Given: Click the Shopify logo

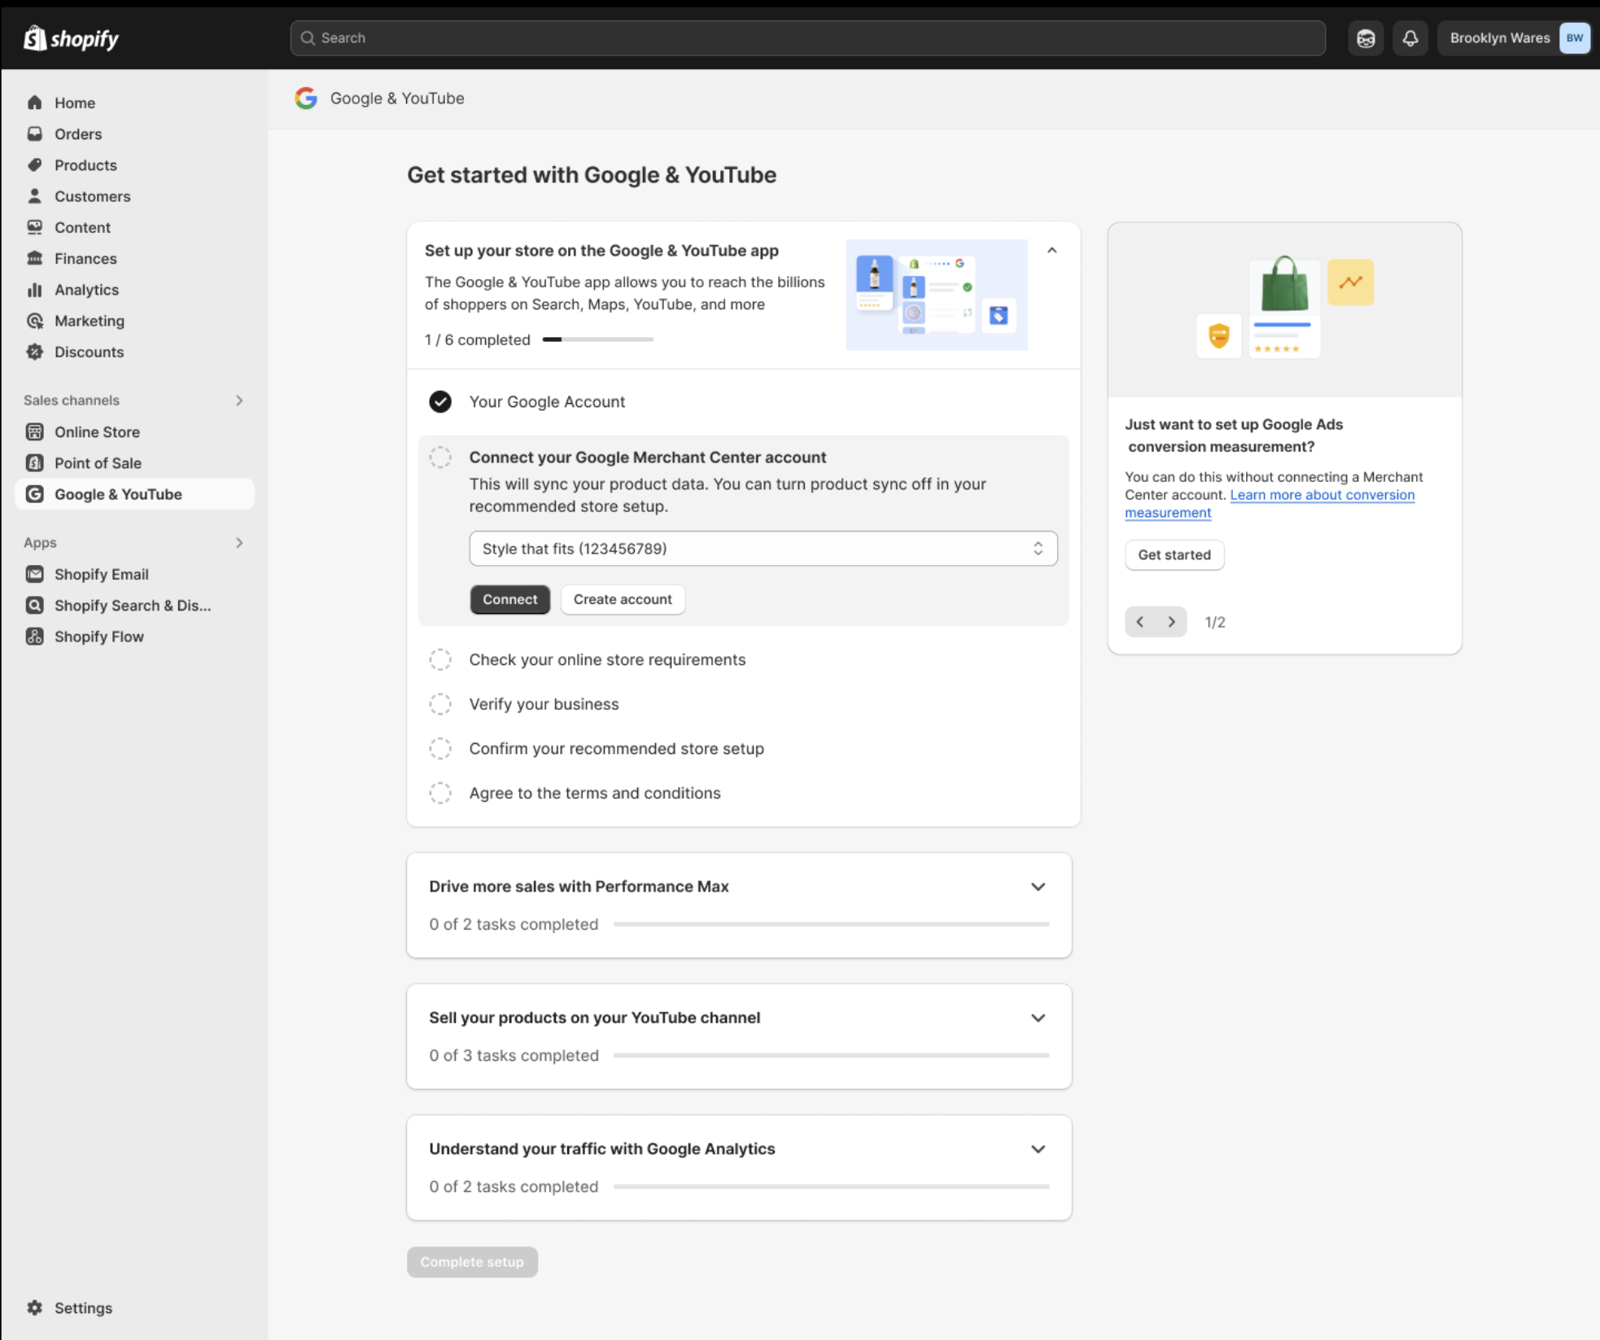Looking at the screenshot, I should coord(72,37).
